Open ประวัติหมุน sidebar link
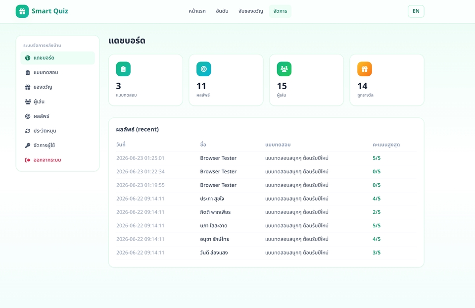 (x=57, y=131)
